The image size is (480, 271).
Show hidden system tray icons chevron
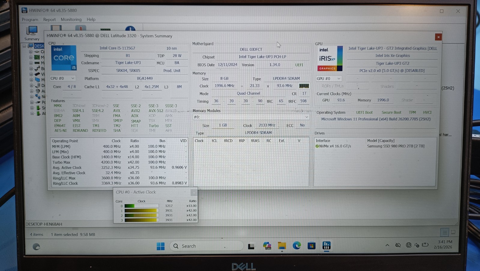coord(387,245)
